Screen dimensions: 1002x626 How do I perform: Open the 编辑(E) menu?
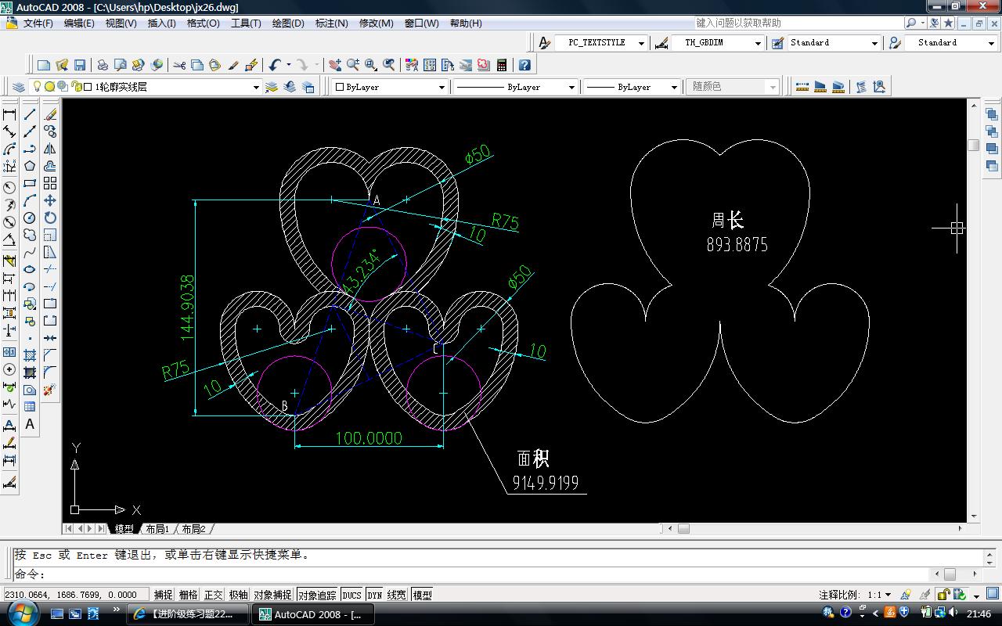pyautogui.click(x=78, y=23)
